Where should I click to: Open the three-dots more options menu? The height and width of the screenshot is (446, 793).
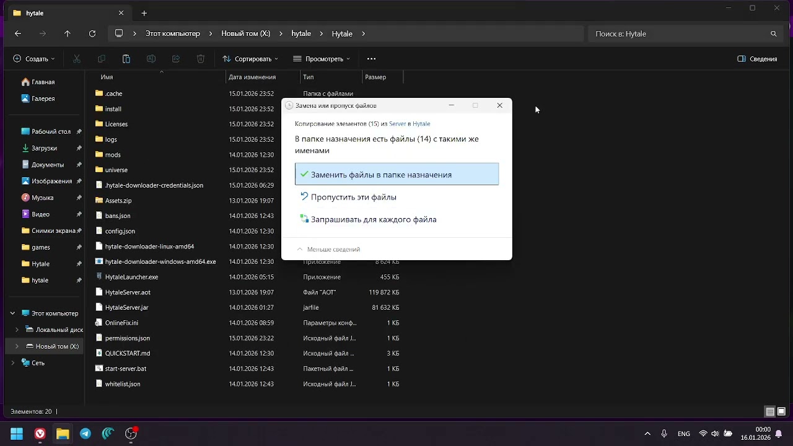372,59
